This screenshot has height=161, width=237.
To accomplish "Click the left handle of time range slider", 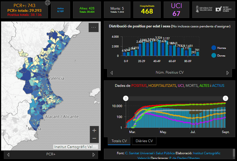I will pos(126,98).
